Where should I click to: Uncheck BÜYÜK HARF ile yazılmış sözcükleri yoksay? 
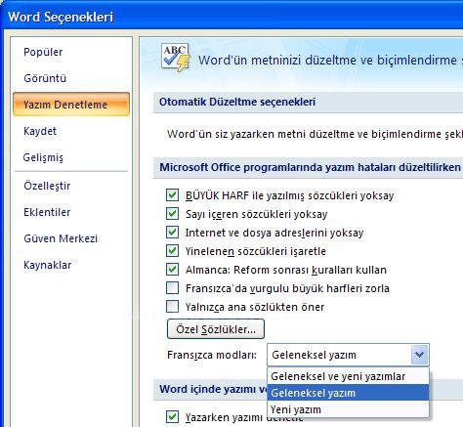tap(172, 195)
